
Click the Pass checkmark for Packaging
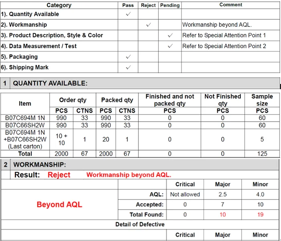coord(128,57)
